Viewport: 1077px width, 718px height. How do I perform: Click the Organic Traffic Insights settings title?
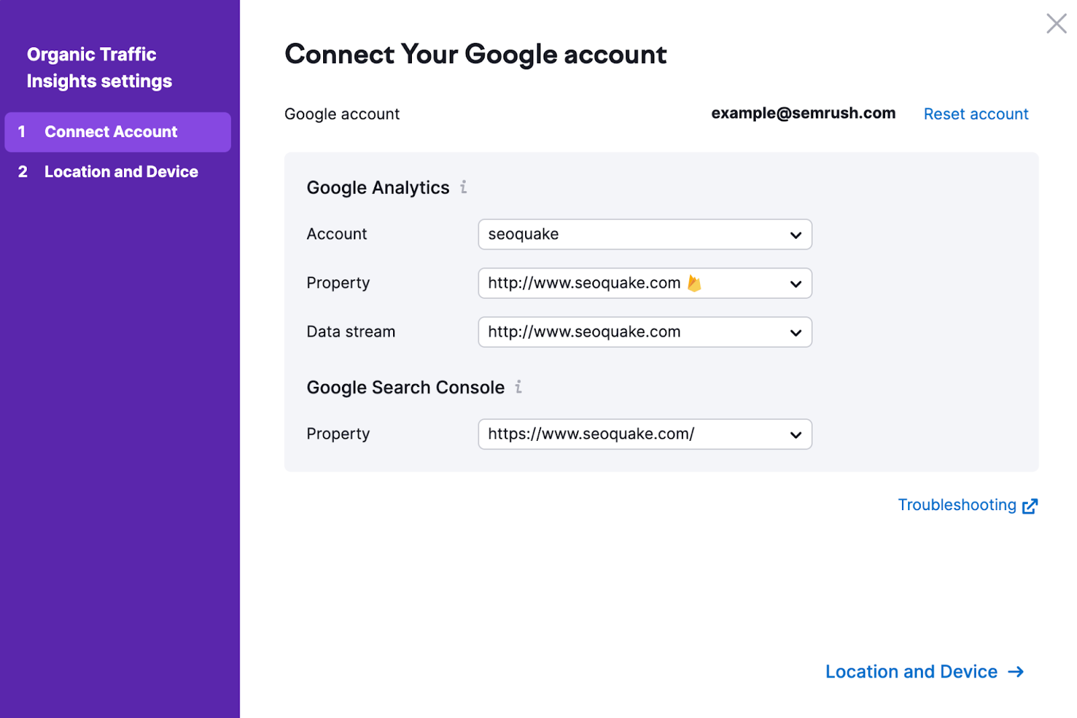[99, 67]
